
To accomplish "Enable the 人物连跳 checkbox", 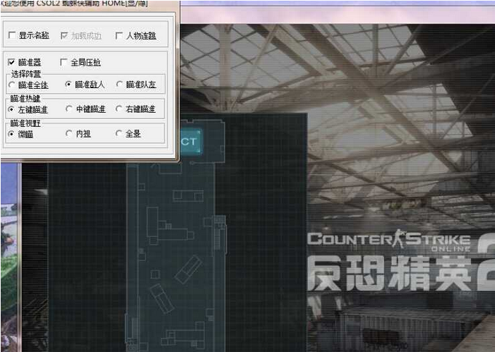I will click(119, 35).
